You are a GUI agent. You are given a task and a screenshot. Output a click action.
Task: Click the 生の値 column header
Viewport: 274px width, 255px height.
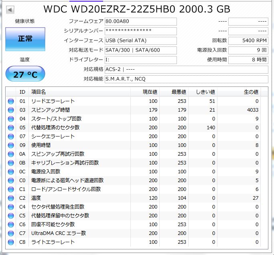[239, 92]
